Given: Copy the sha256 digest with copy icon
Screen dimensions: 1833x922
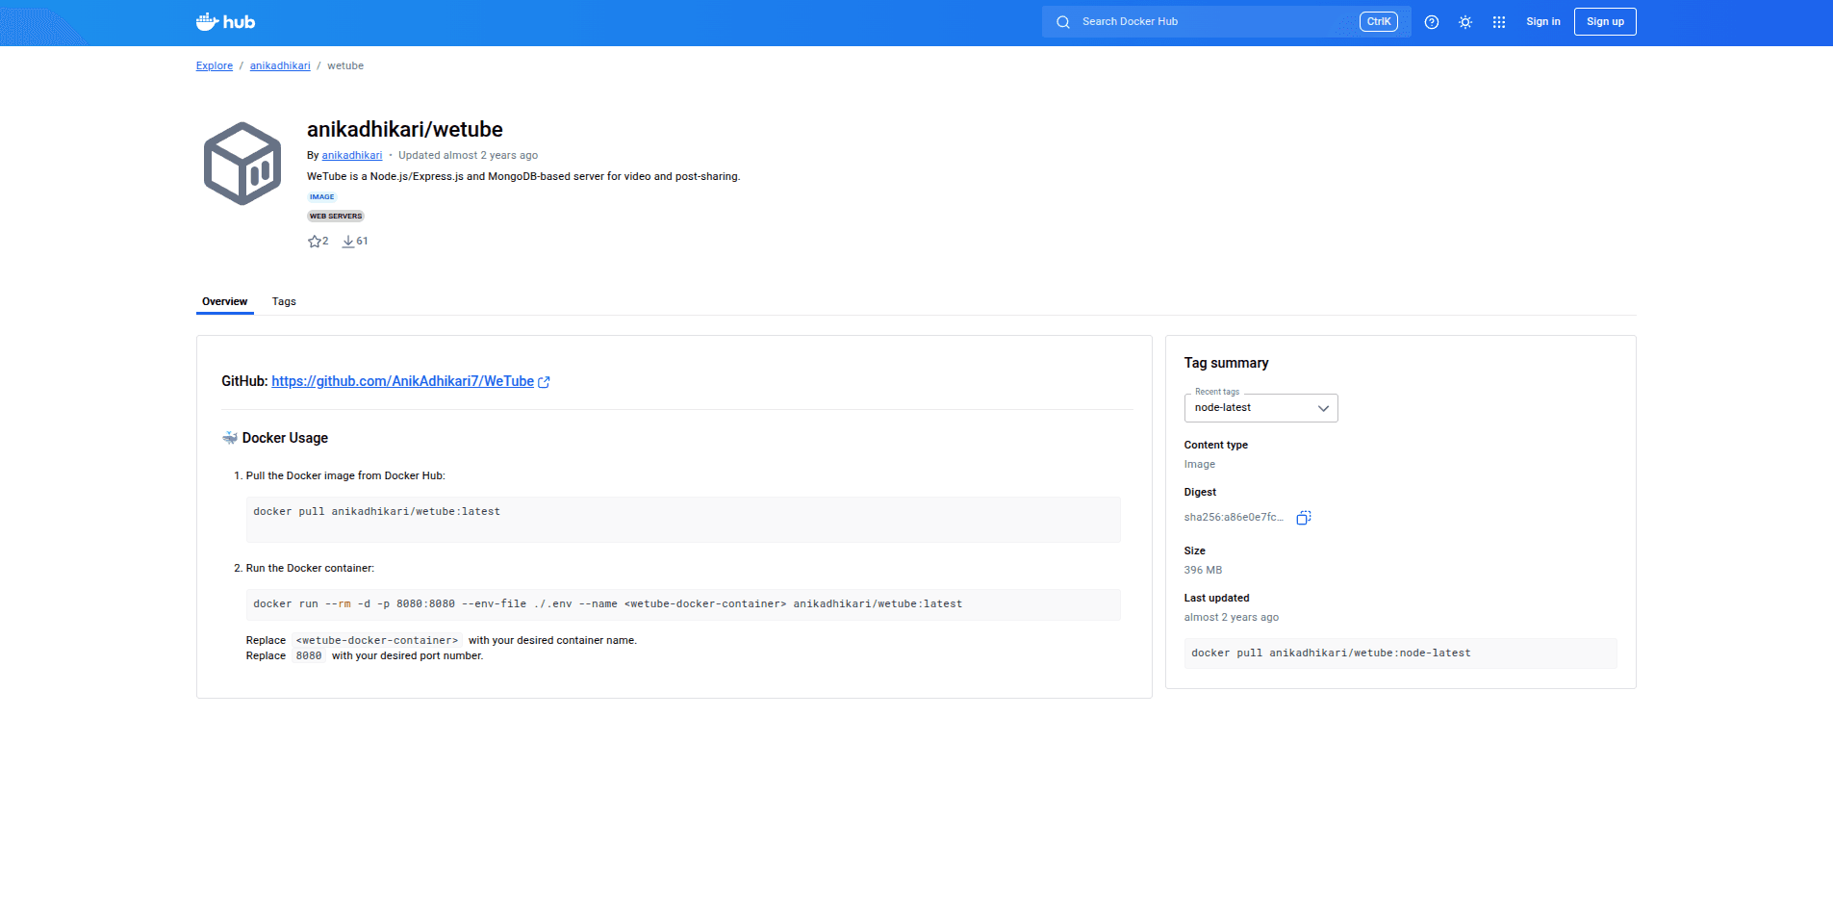Looking at the screenshot, I should click(1303, 518).
